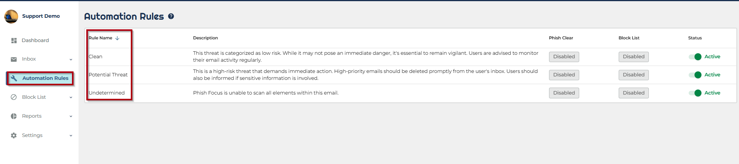Click the Settings gear icon
Image resolution: width=739 pixels, height=164 pixels.
[14, 135]
